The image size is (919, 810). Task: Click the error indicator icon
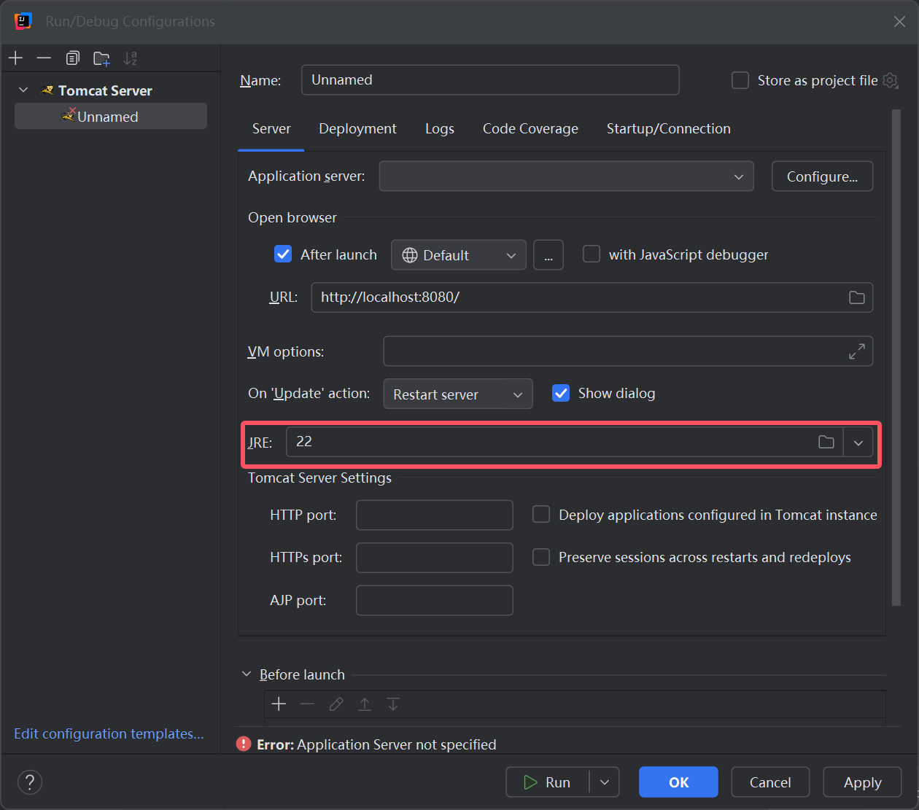[244, 744]
